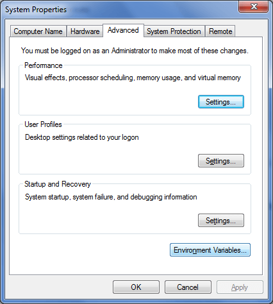Click the greyed-out Apply button
This screenshot has width=273, height=304.
point(240,287)
